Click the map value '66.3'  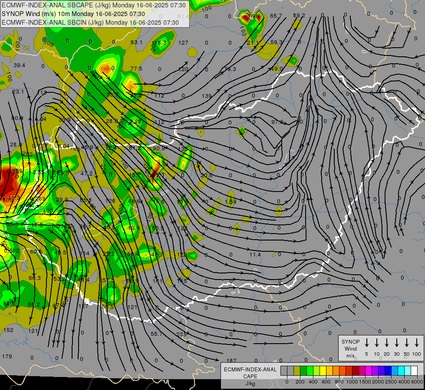tap(35, 278)
